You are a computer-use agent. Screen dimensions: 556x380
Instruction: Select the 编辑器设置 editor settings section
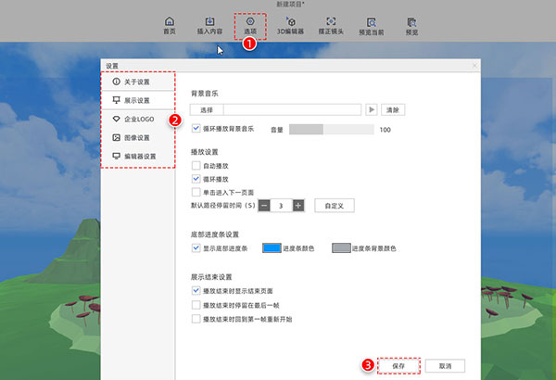(x=136, y=156)
